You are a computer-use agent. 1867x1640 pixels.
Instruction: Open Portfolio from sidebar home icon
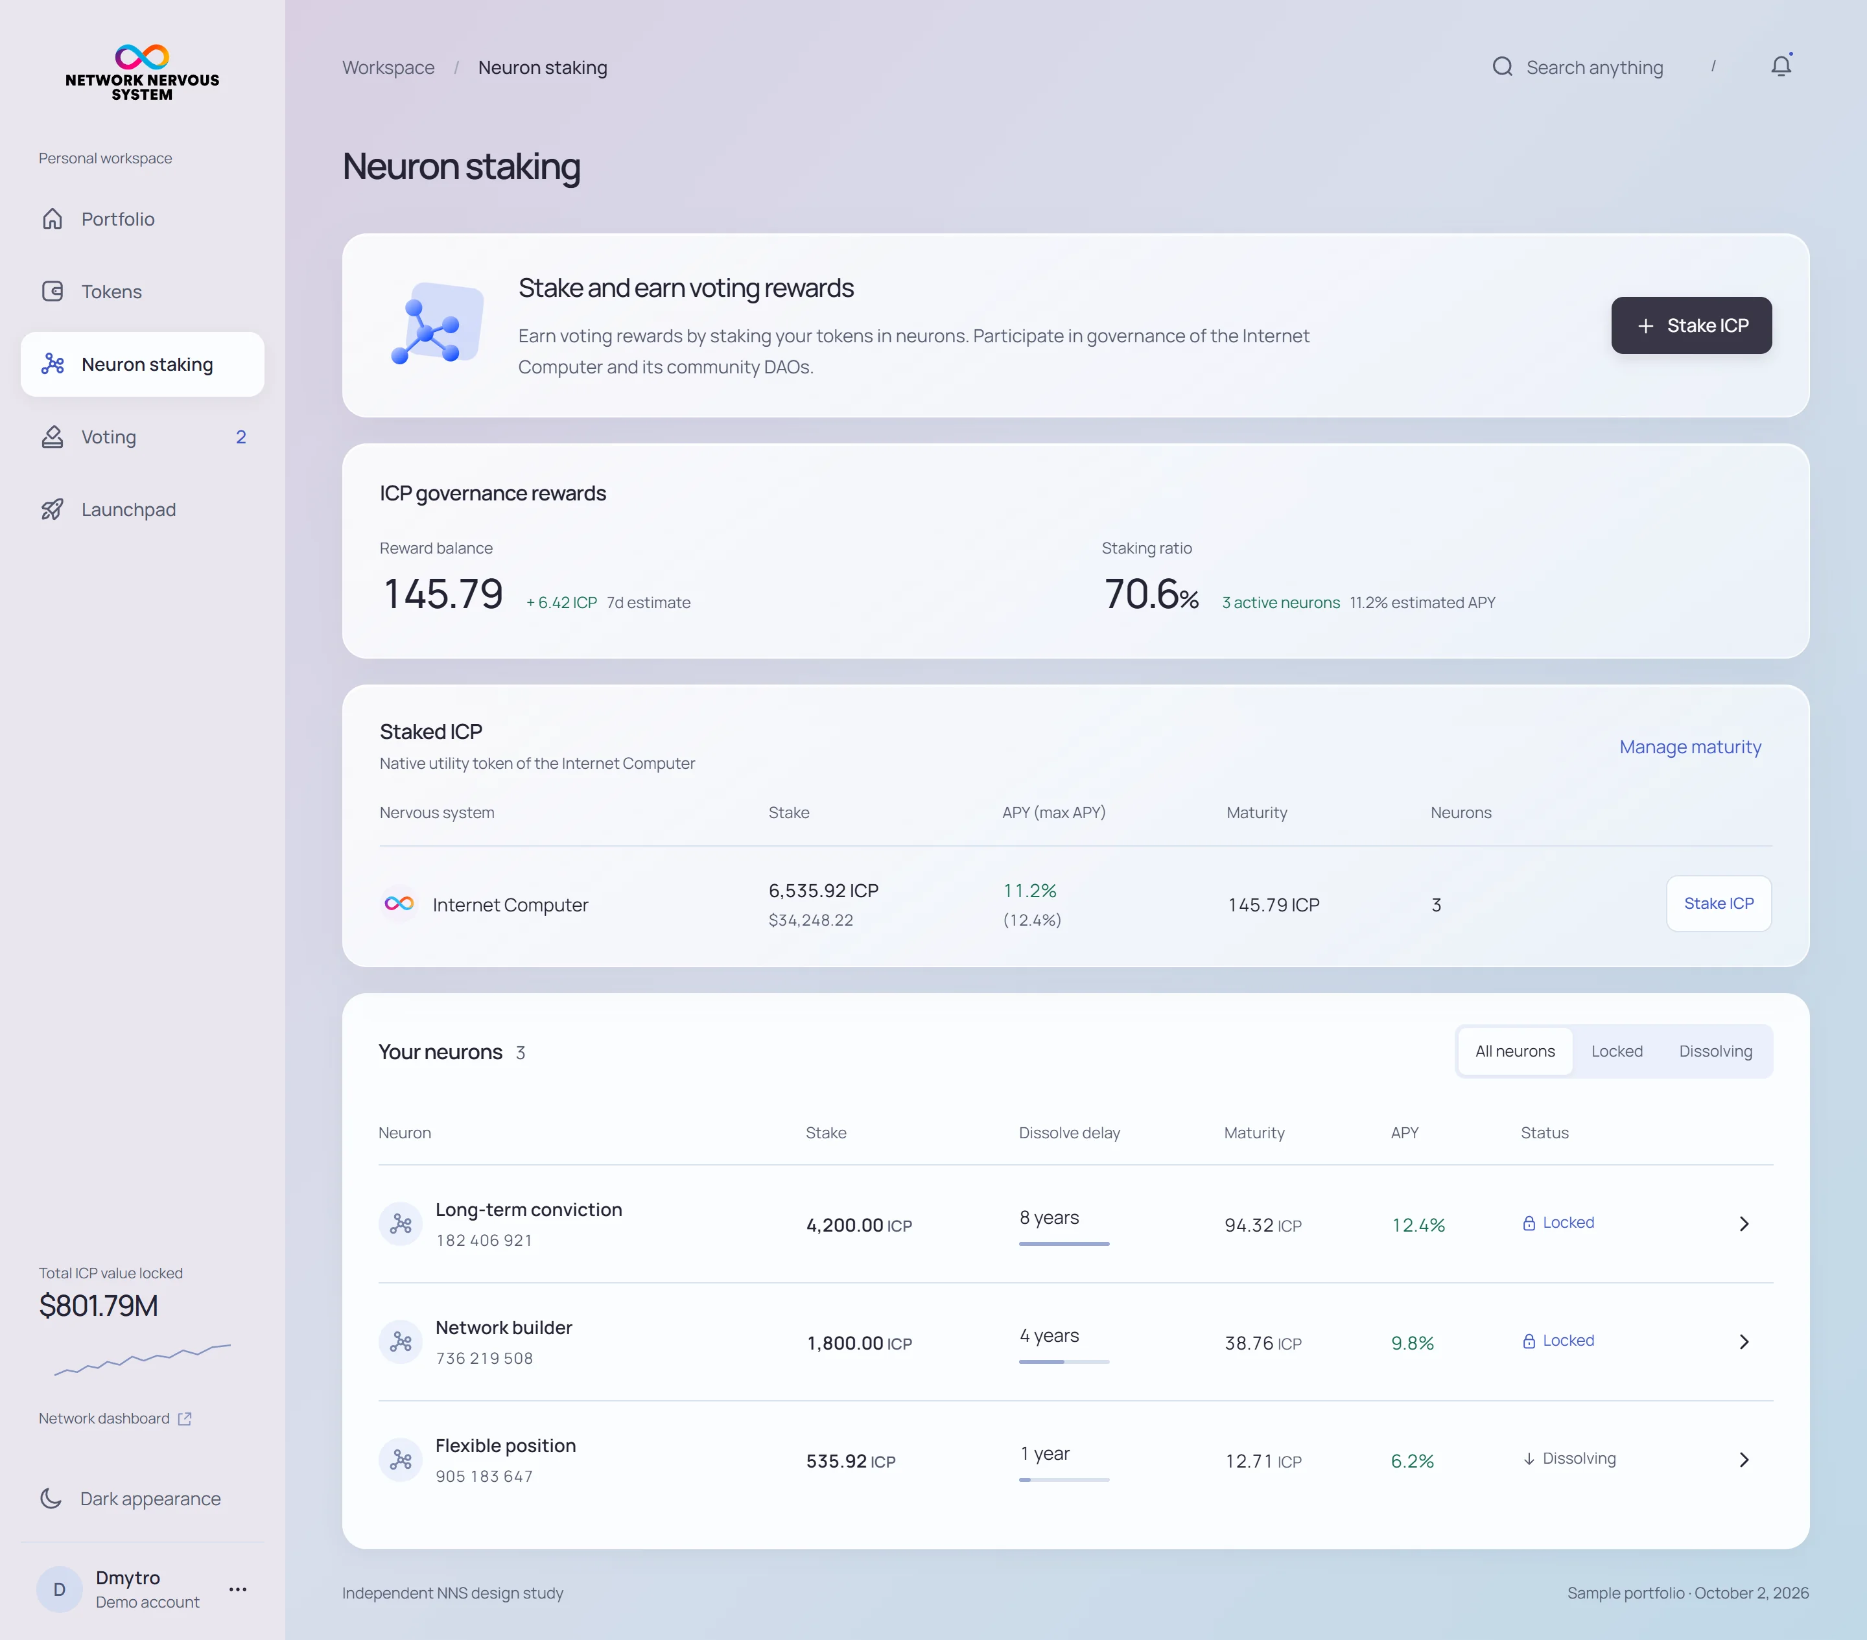52,219
